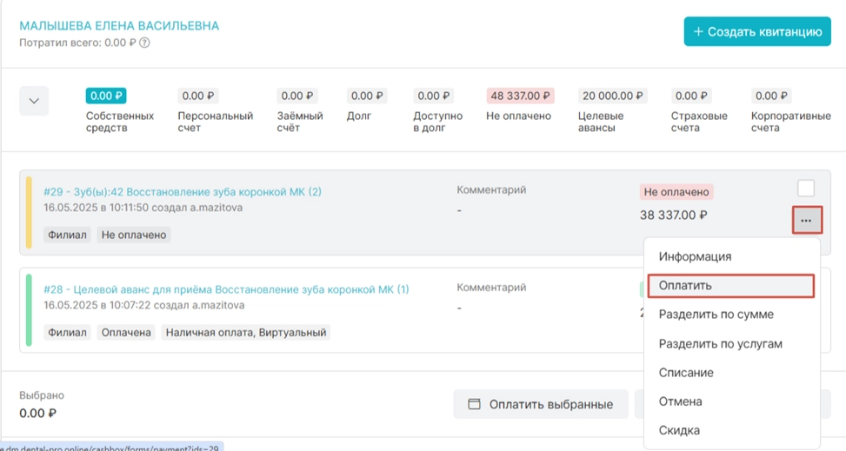Select Разделить по сумме option

click(x=716, y=315)
